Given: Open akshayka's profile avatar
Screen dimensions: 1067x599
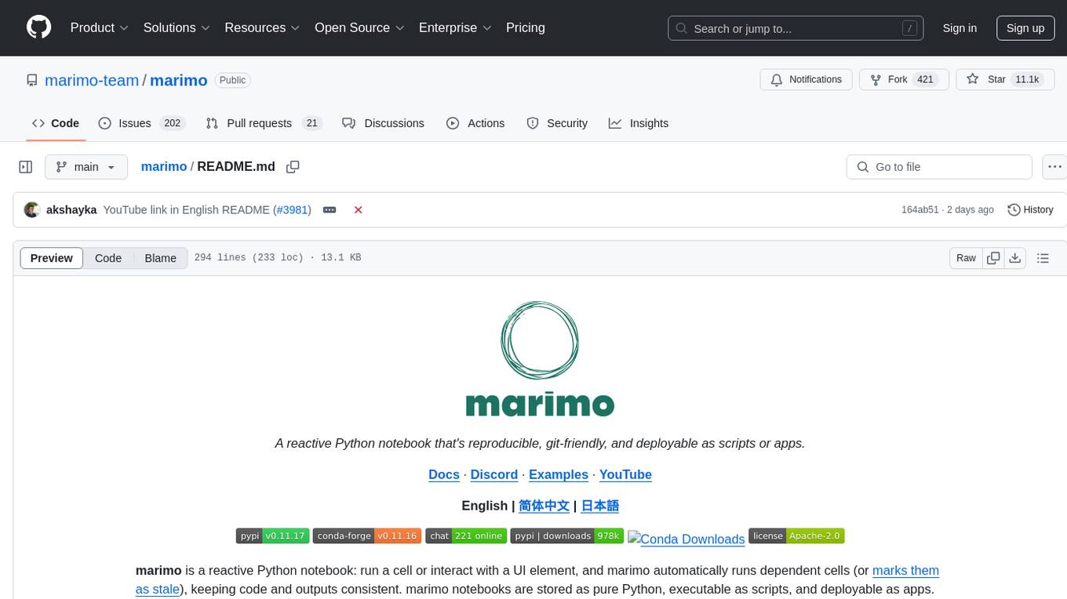Looking at the screenshot, I should click(32, 209).
